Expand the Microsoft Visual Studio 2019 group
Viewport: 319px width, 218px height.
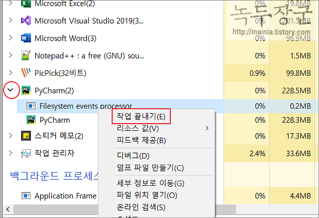click(11, 21)
